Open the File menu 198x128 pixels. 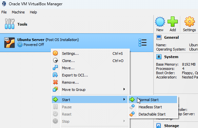coord(4,12)
